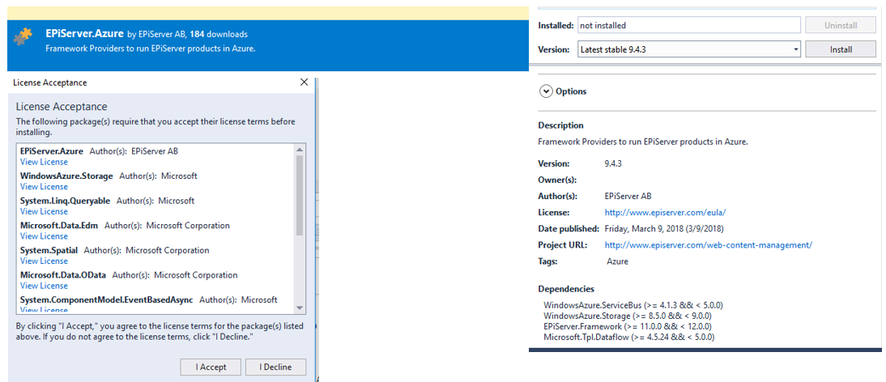Click the EPiServer.Azure package puzzle icon
The width and height of the screenshot is (886, 382).
[x=23, y=36]
